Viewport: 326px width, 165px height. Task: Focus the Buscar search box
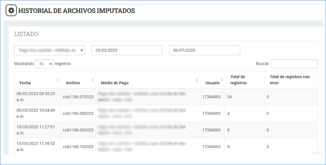(x=294, y=64)
